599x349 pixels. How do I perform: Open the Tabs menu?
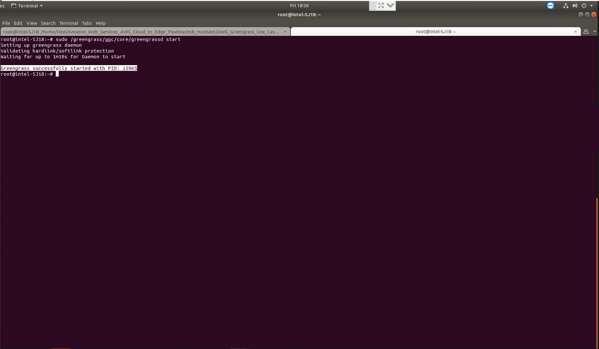coord(87,23)
